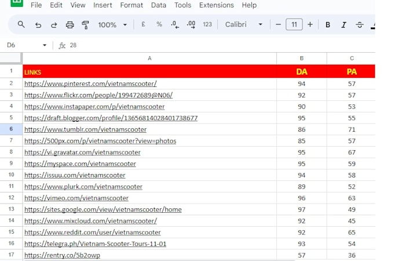Open the sites.google.com vietnamscooter link
Viewport: 394px width, 261px height.
pyautogui.click(x=103, y=209)
